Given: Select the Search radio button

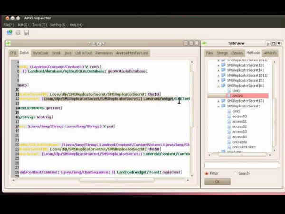Looking at the screenshot, I should point(236,173).
